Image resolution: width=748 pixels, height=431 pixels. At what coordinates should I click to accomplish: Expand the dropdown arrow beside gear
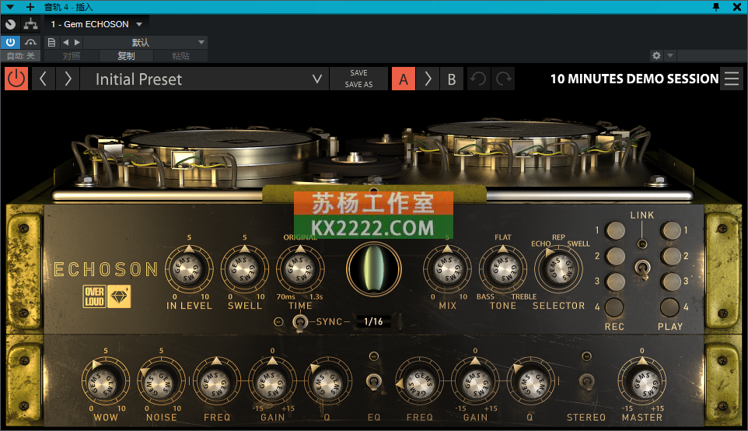click(x=669, y=56)
